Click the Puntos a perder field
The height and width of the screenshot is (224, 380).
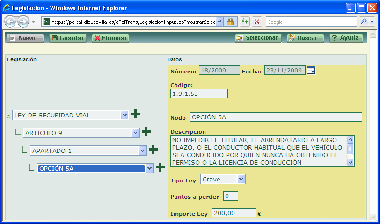[x=230, y=196]
